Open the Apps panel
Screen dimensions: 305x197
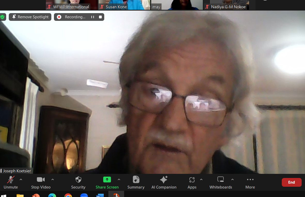click(x=192, y=182)
